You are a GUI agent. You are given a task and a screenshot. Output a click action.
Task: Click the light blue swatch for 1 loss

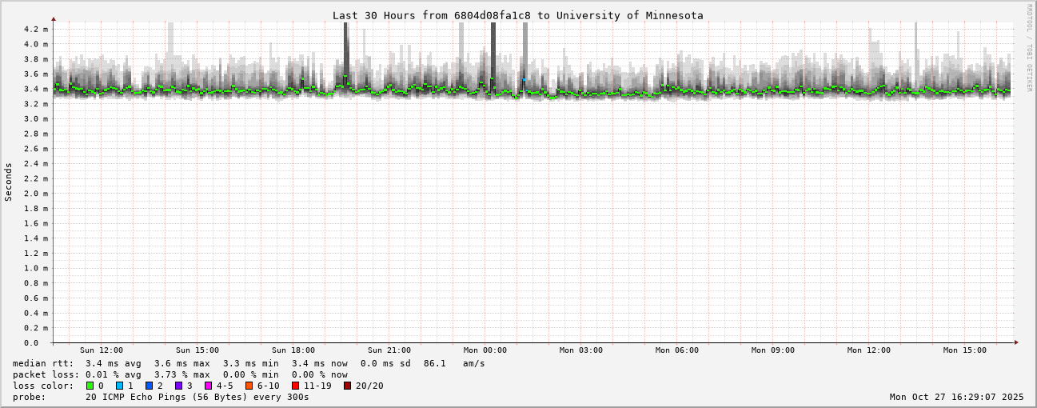coord(120,386)
